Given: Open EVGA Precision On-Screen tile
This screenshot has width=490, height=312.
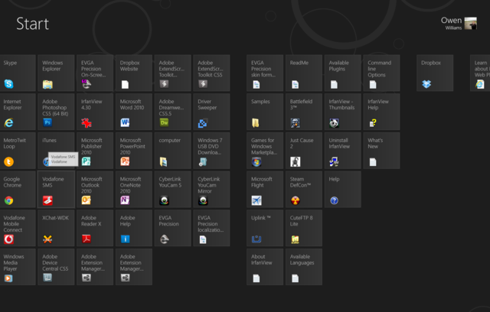Looking at the screenshot, I should [x=95, y=73].
